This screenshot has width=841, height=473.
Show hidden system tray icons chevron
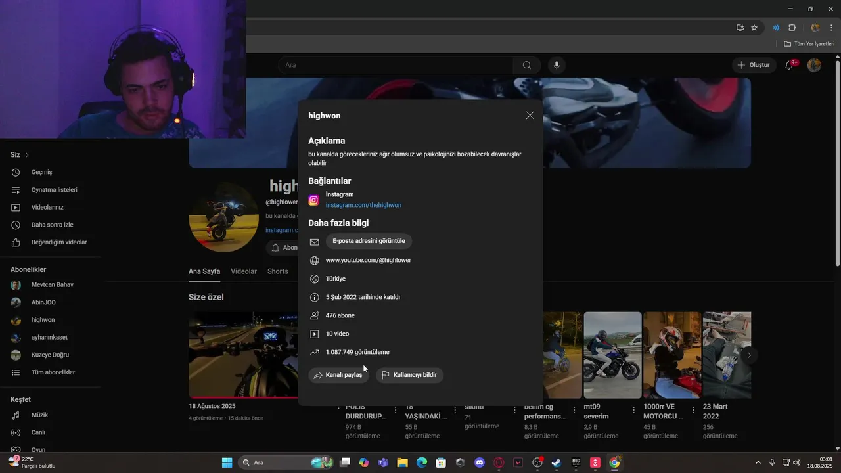tap(758, 462)
